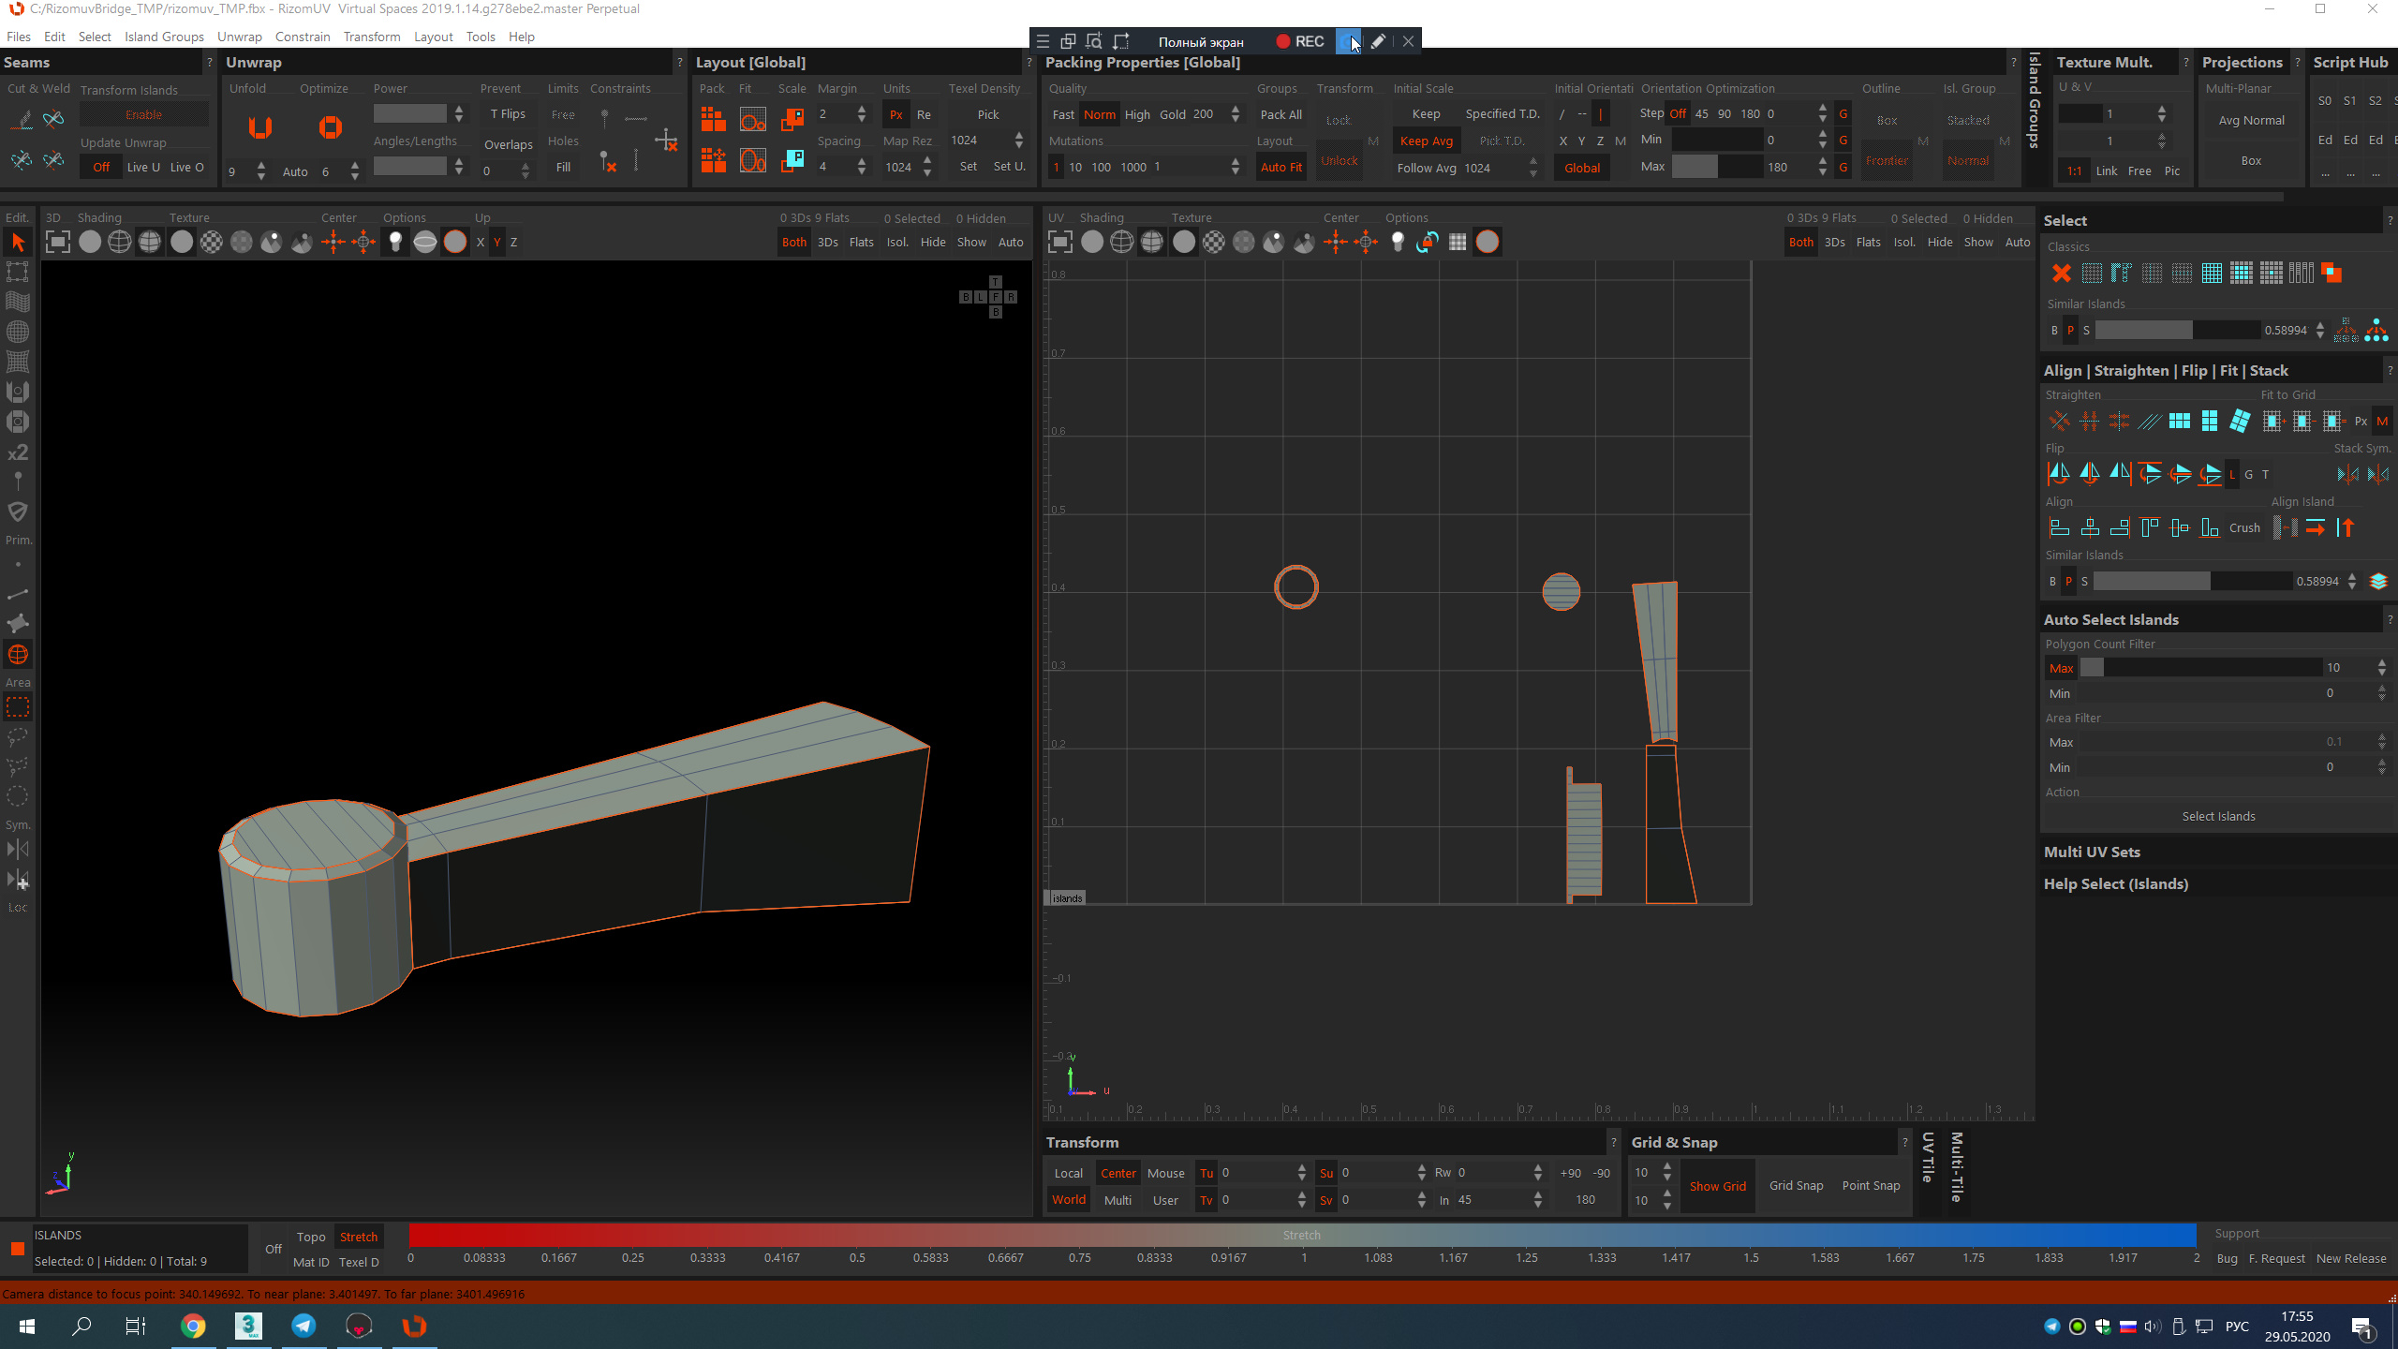Click the Stretch color gradient bar
Screen dimensions: 2398x1349
[x=1302, y=1236]
